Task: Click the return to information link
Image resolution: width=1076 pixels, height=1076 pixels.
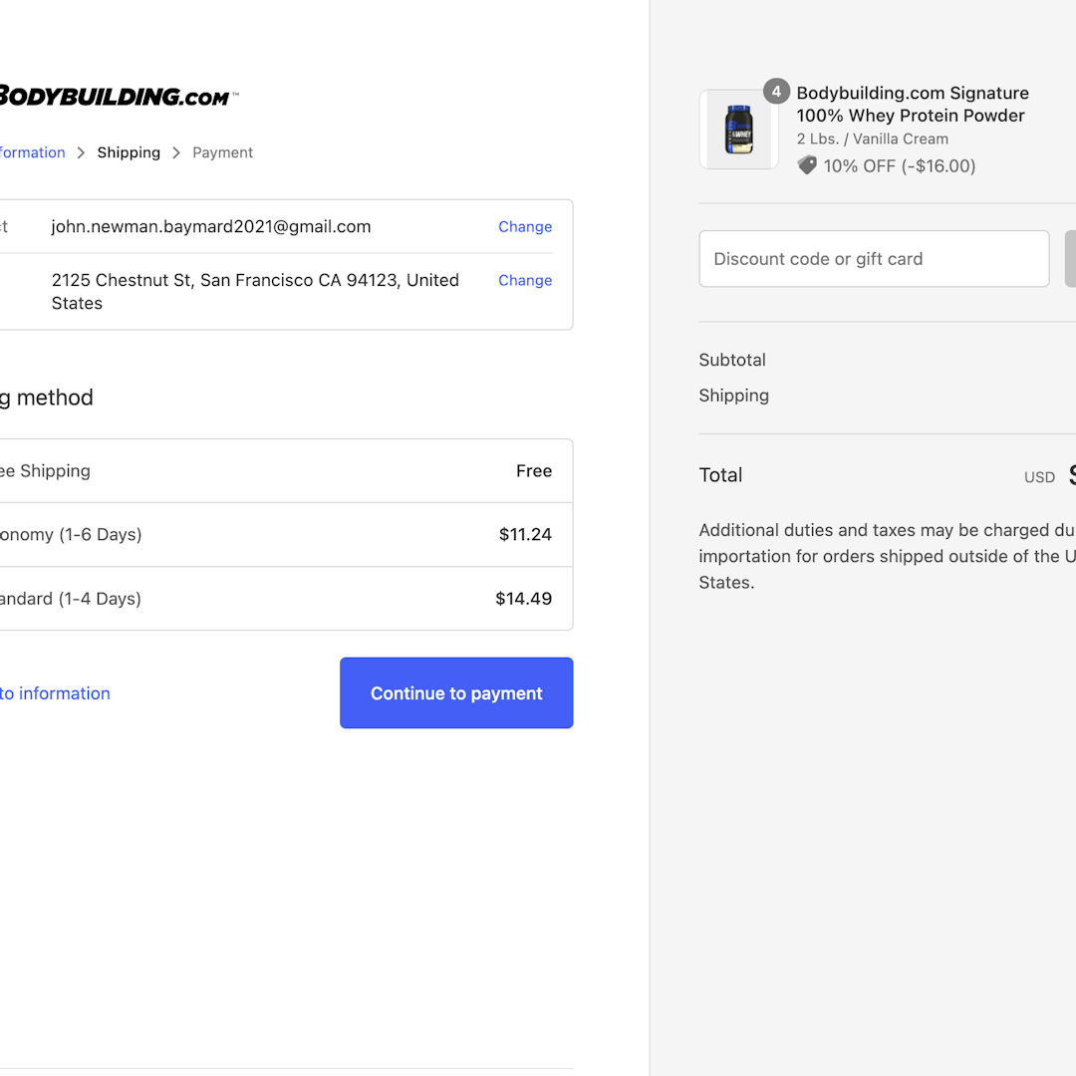Action: (55, 693)
